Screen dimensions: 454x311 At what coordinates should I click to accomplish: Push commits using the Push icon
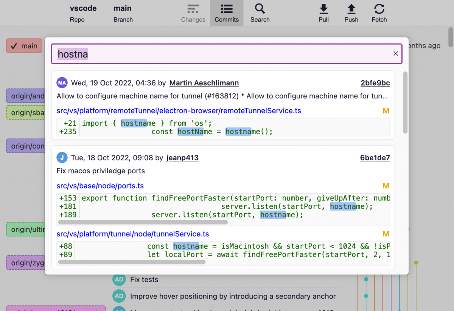click(x=351, y=9)
